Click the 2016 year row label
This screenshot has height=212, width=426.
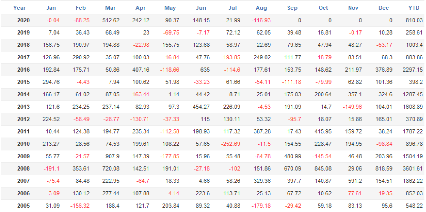click(x=23, y=70)
